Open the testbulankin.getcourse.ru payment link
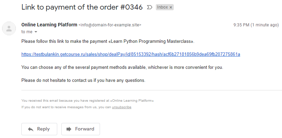The height and width of the screenshot is (138, 282). [x=131, y=54]
